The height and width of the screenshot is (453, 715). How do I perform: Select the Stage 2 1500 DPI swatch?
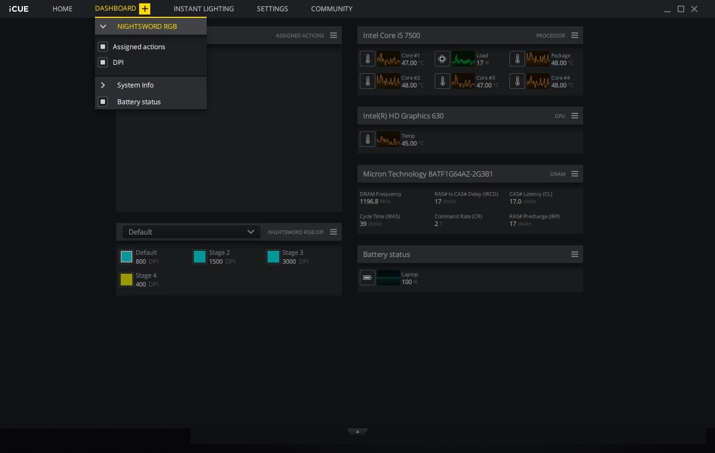coord(199,256)
